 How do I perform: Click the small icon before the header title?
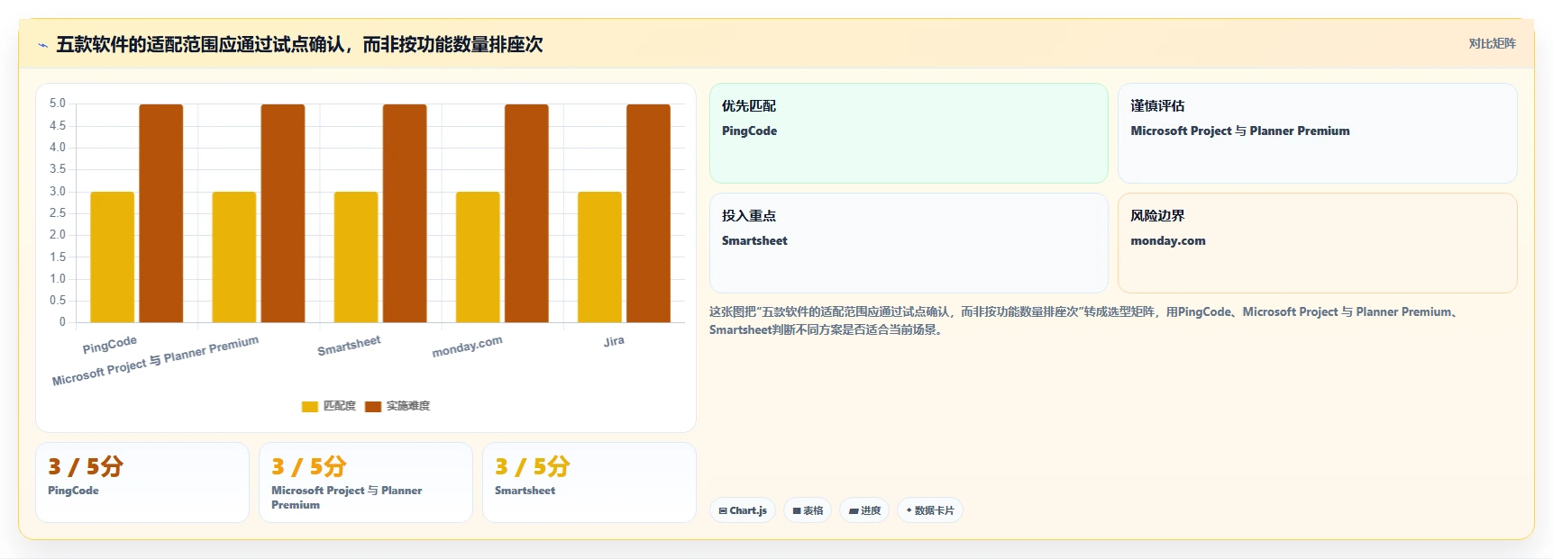(42, 45)
